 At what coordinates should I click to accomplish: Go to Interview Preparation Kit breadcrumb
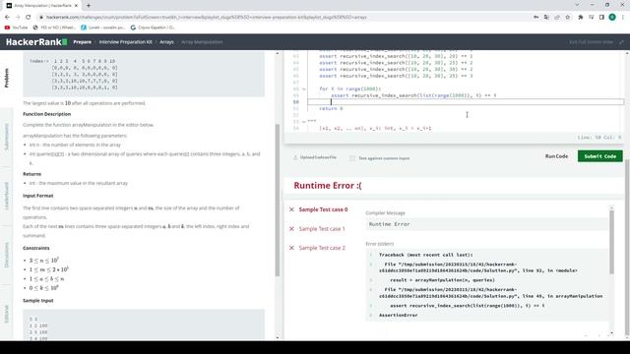pyautogui.click(x=125, y=42)
